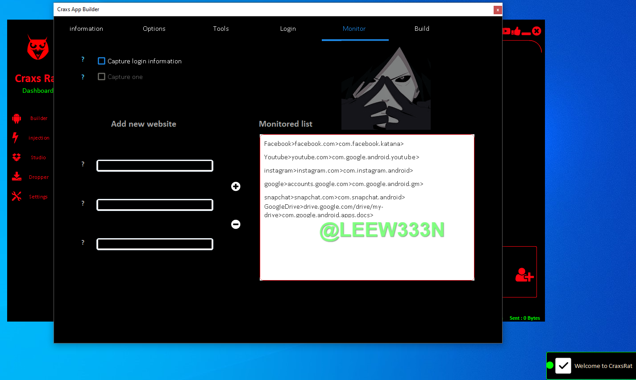Click the thumbs-up icon in the top bar
Image resolution: width=636 pixels, height=380 pixels.
(516, 31)
